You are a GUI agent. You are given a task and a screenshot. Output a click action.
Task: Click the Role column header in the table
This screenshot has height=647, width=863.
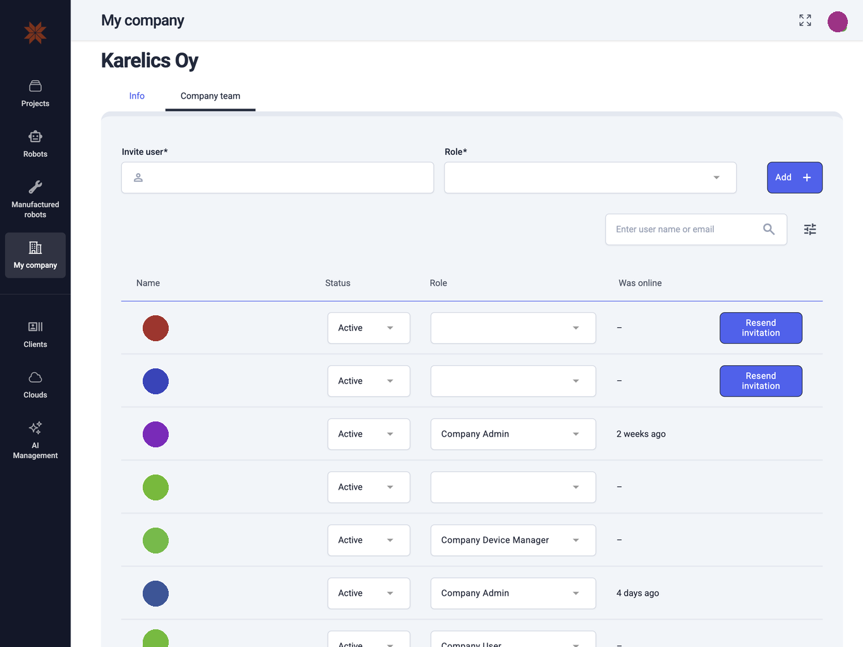438,283
